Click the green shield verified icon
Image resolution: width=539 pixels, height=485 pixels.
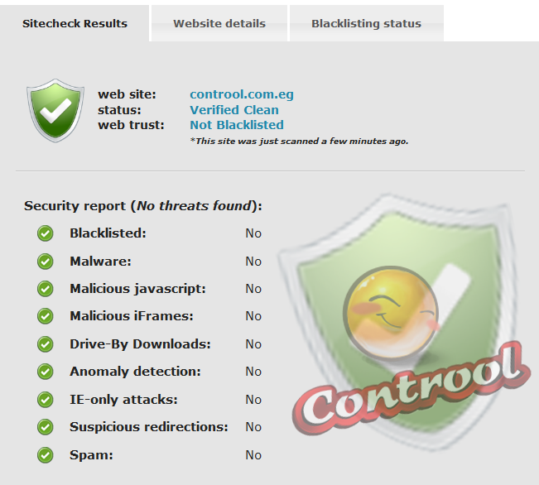pyautogui.click(x=56, y=110)
